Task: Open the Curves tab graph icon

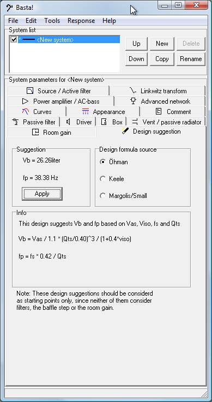Action: click(x=26, y=111)
